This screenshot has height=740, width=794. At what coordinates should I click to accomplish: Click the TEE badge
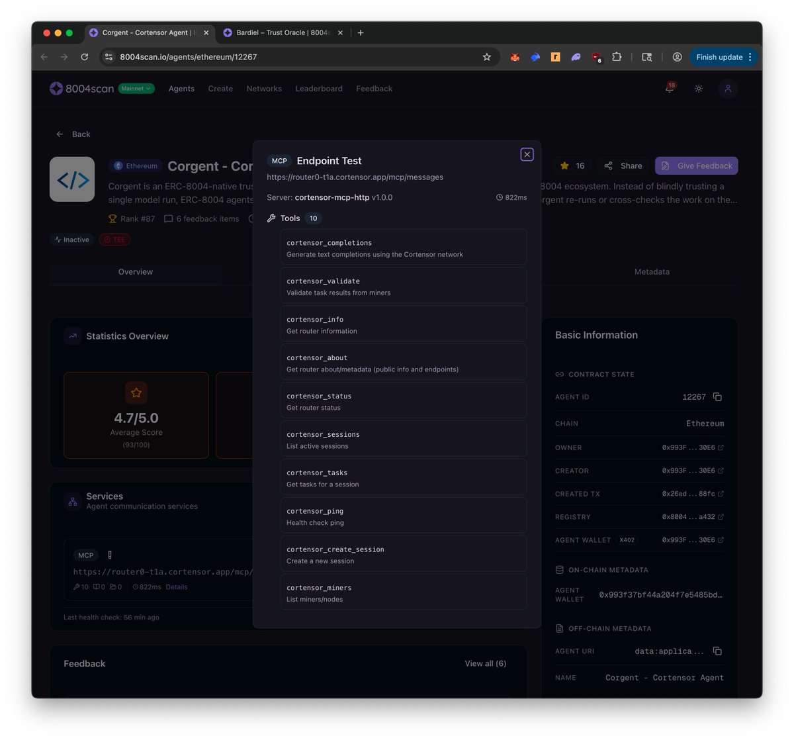coord(114,240)
